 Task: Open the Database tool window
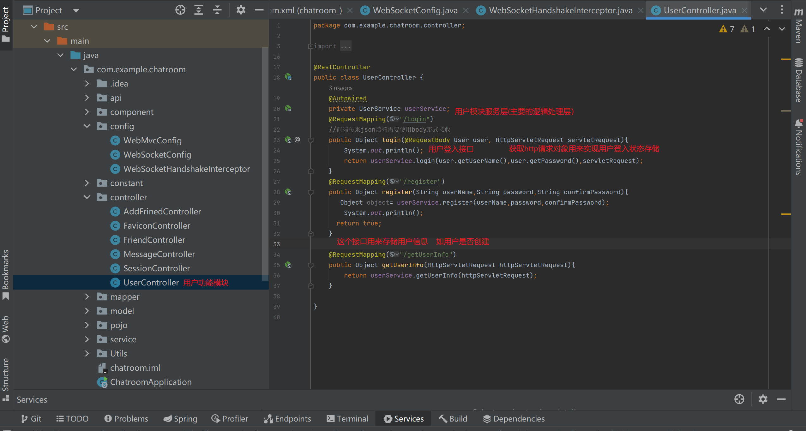pyautogui.click(x=798, y=81)
